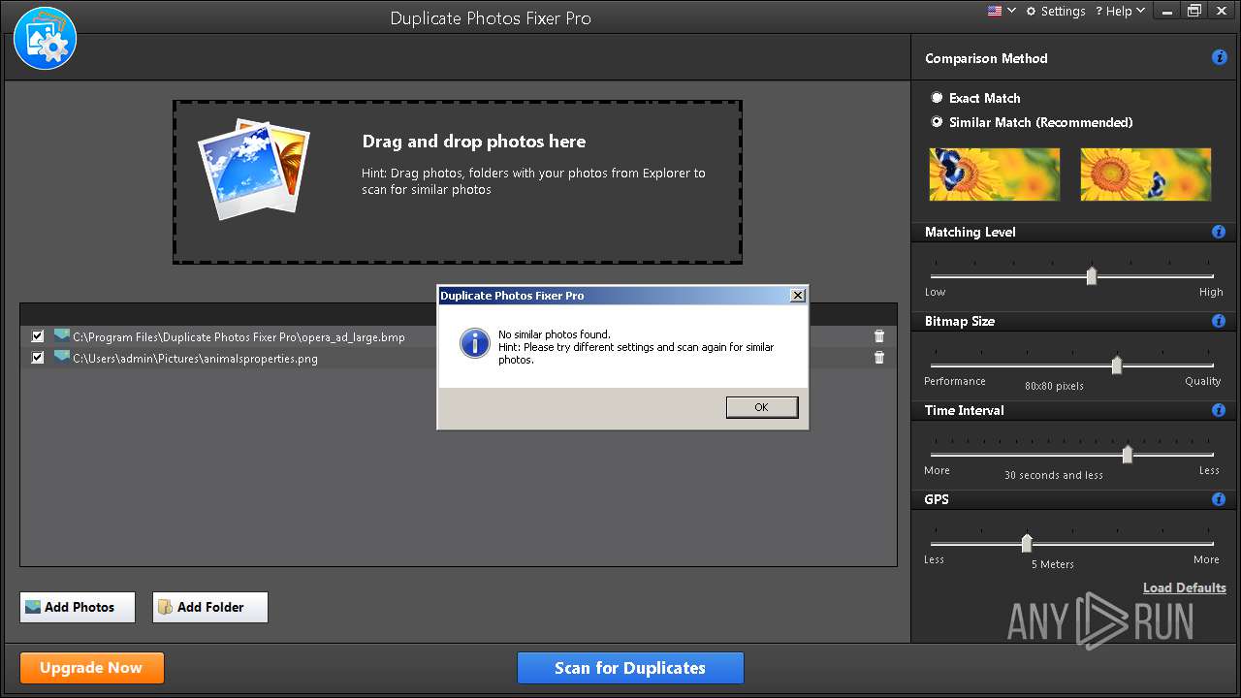The height and width of the screenshot is (698, 1241).
Task: Open the Settings menu
Action: [x=1056, y=11]
